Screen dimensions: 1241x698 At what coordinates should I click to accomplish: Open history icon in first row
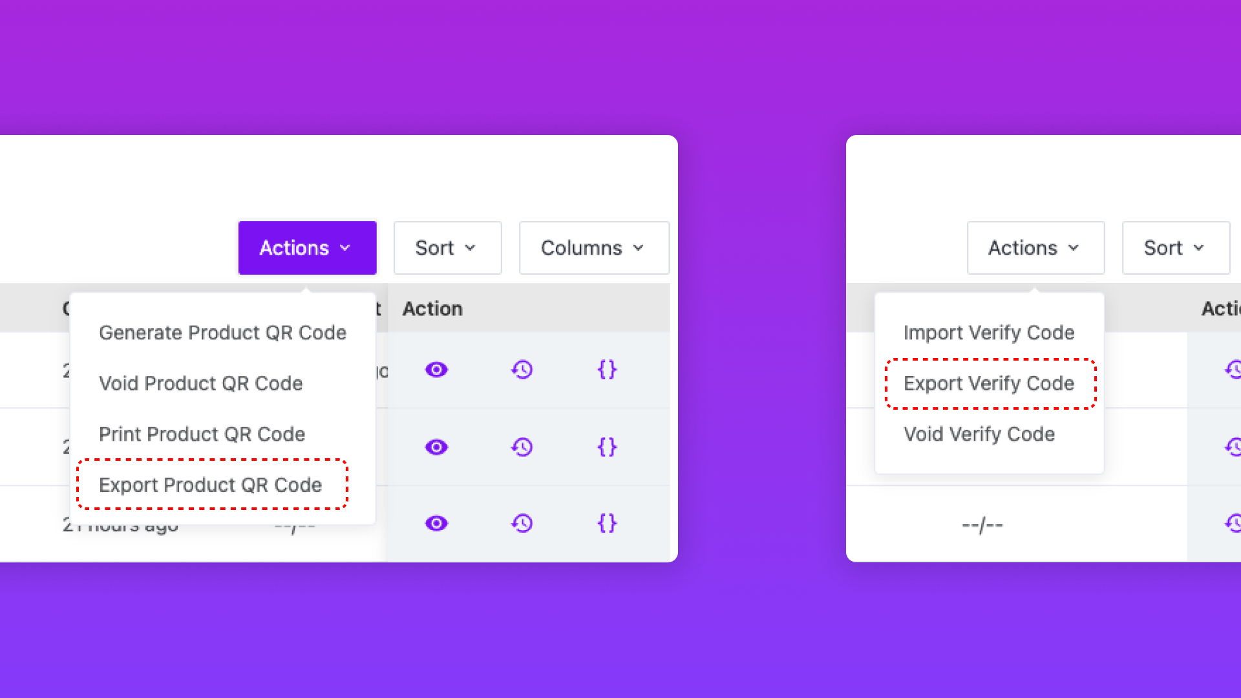[x=522, y=370]
